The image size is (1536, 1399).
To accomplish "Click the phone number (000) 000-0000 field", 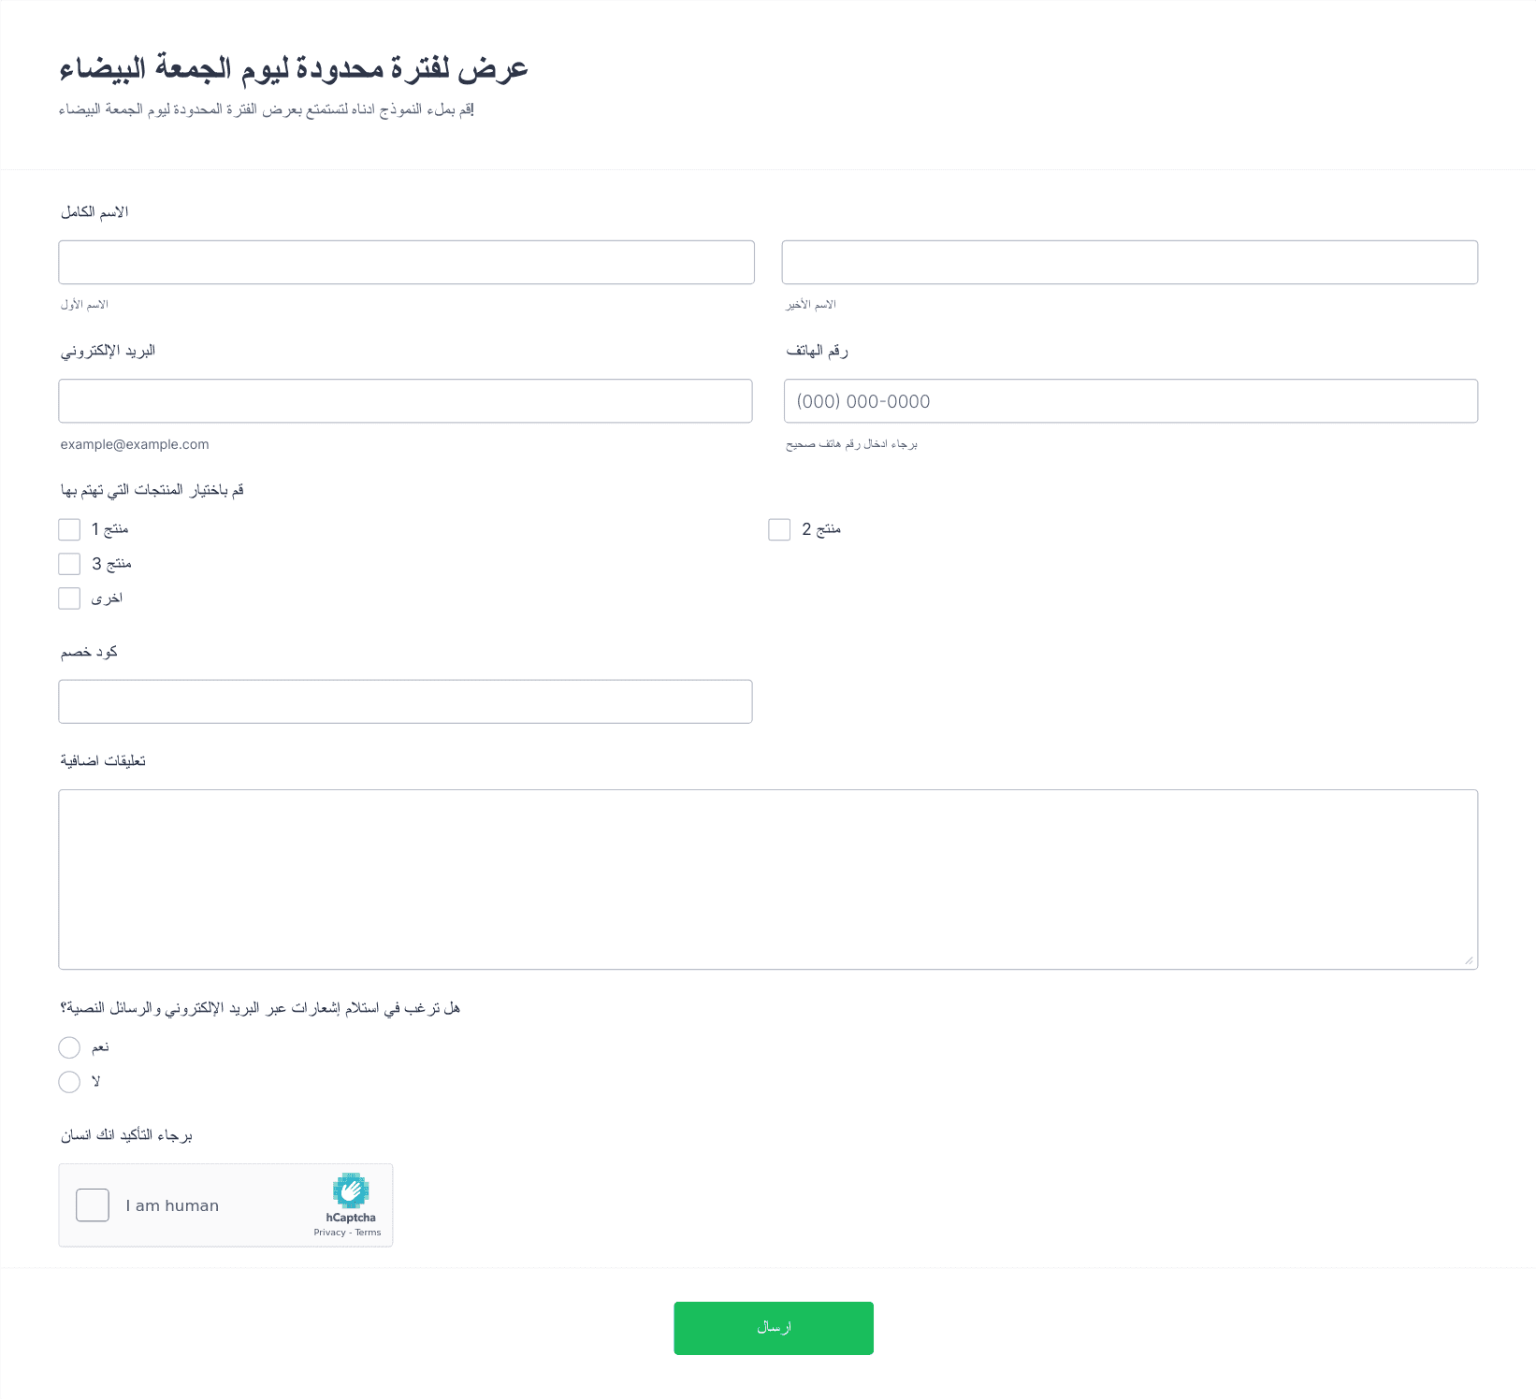I will coord(1131,400).
